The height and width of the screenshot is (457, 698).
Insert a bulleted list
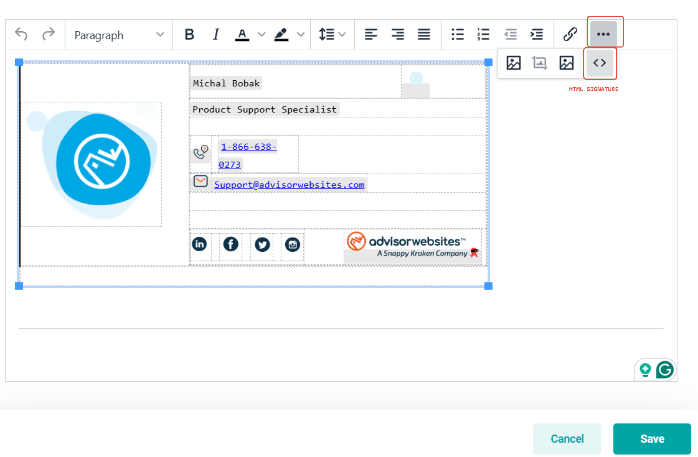point(457,34)
